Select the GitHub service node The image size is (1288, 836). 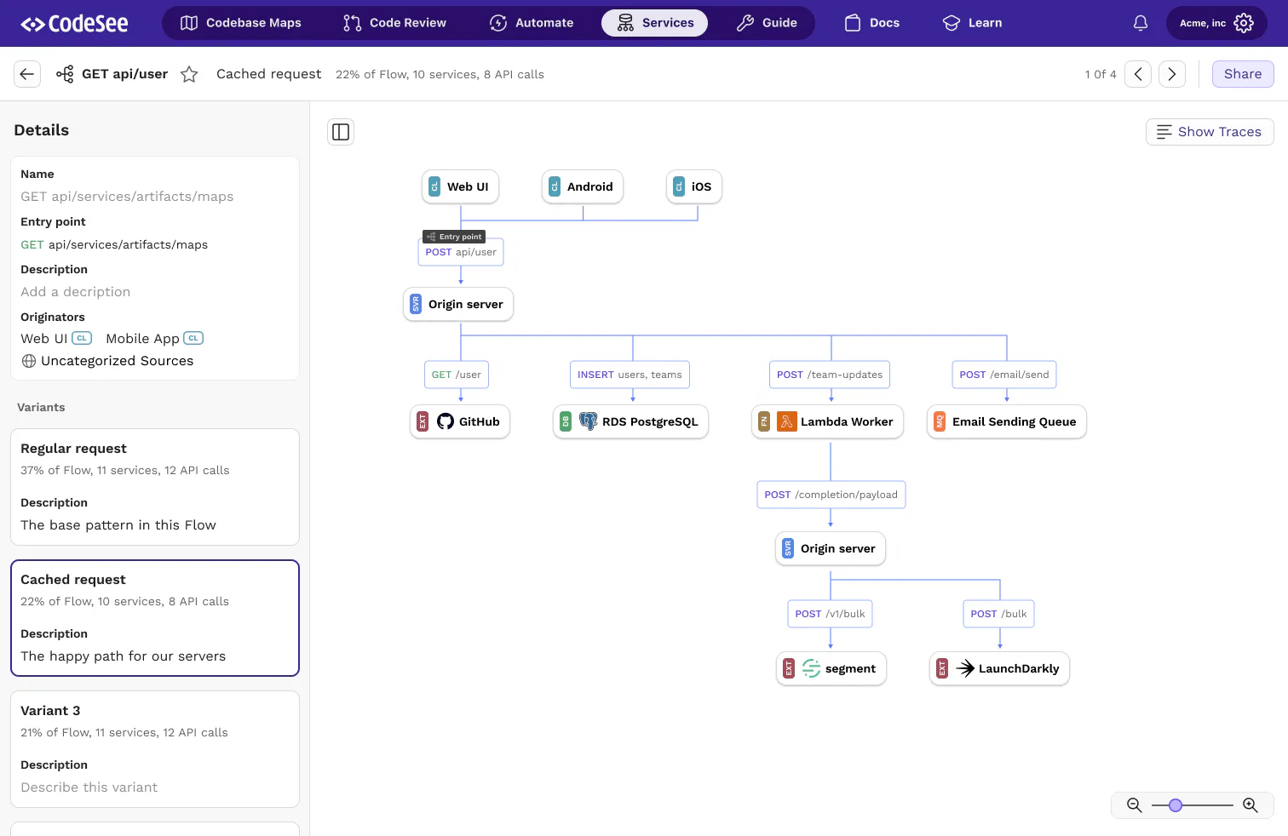pos(460,421)
